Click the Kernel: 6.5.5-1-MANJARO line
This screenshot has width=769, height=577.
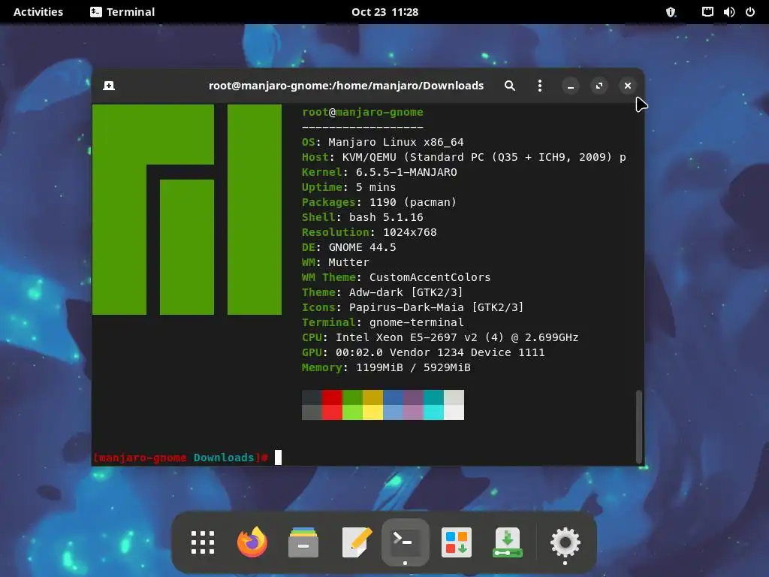[379, 172]
